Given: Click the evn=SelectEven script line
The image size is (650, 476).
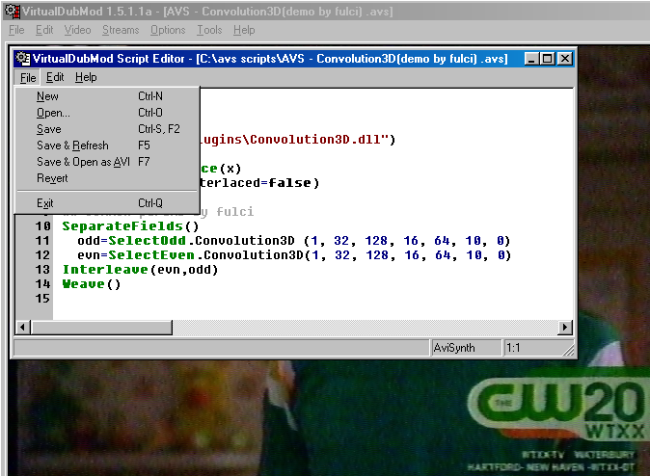Looking at the screenshot, I should pyautogui.click(x=294, y=255).
